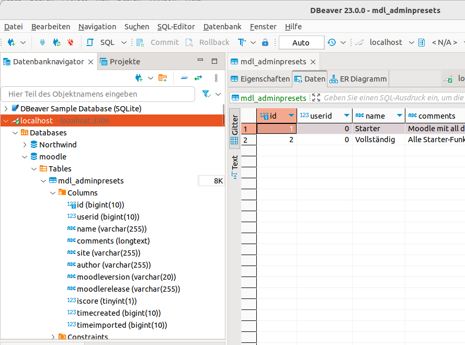Close the Datenbanknavigator tab
Screen dimensions: 465x345
tap(90, 62)
